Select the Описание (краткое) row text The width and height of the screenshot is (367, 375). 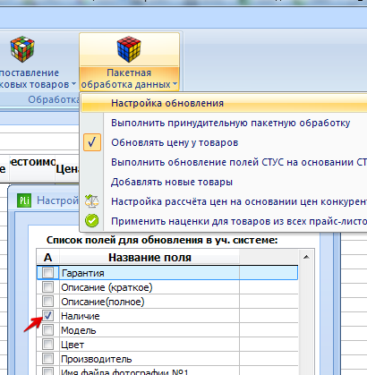[x=107, y=287]
